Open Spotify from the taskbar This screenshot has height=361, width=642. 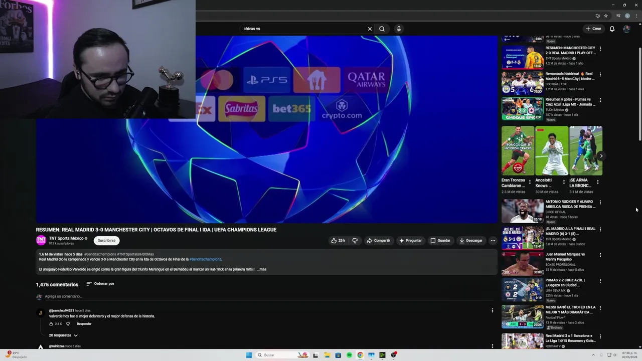(349, 355)
